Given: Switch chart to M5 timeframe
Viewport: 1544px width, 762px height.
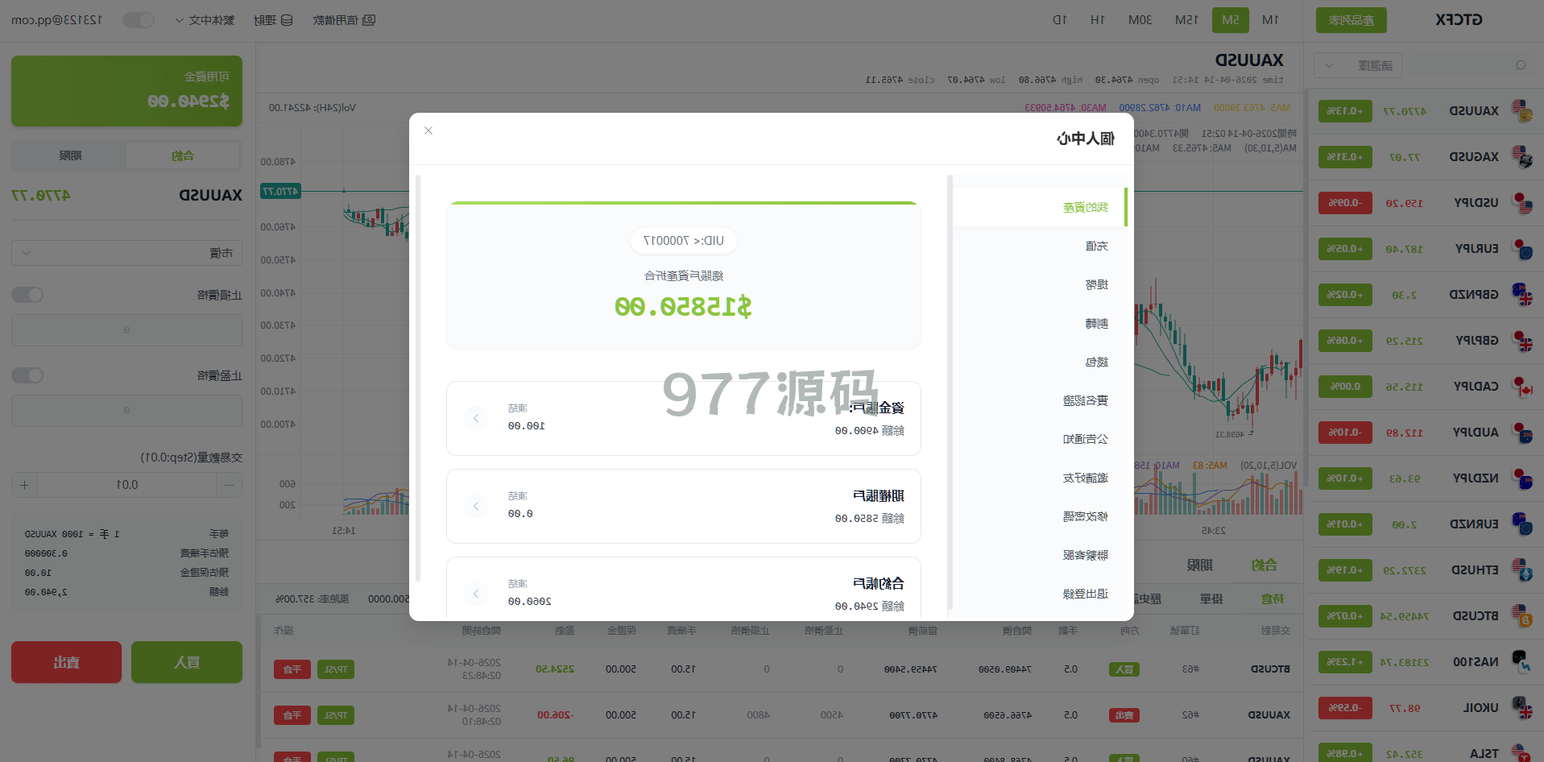Looking at the screenshot, I should point(1231,20).
